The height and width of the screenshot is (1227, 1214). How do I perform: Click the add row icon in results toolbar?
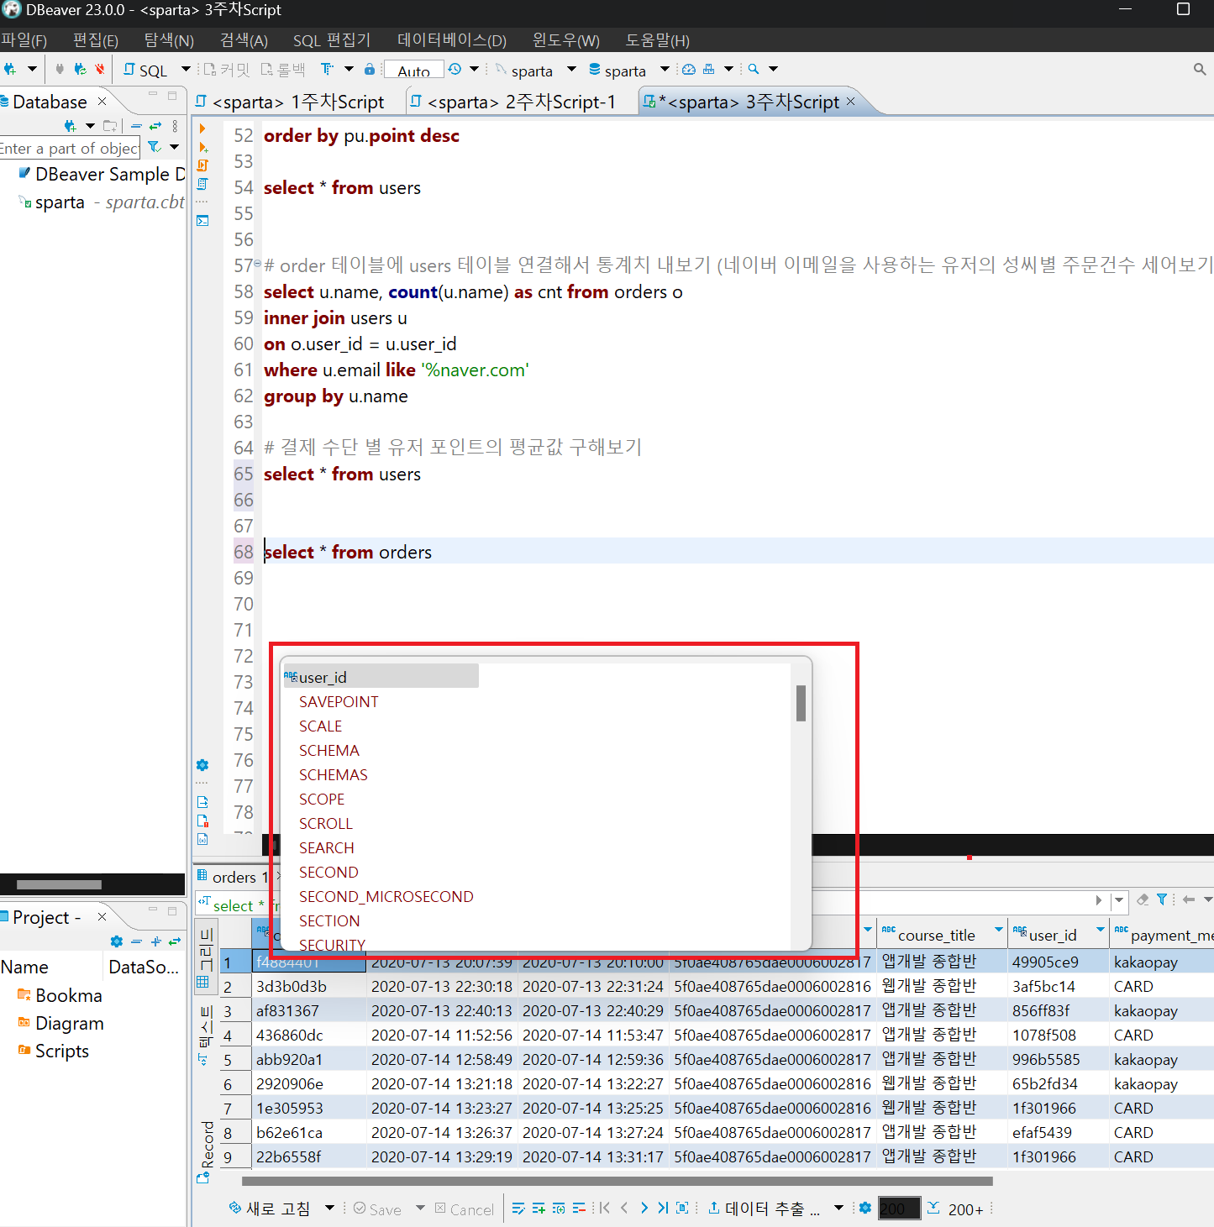(539, 1209)
